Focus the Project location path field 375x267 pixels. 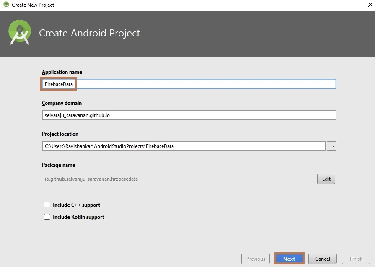(184, 146)
